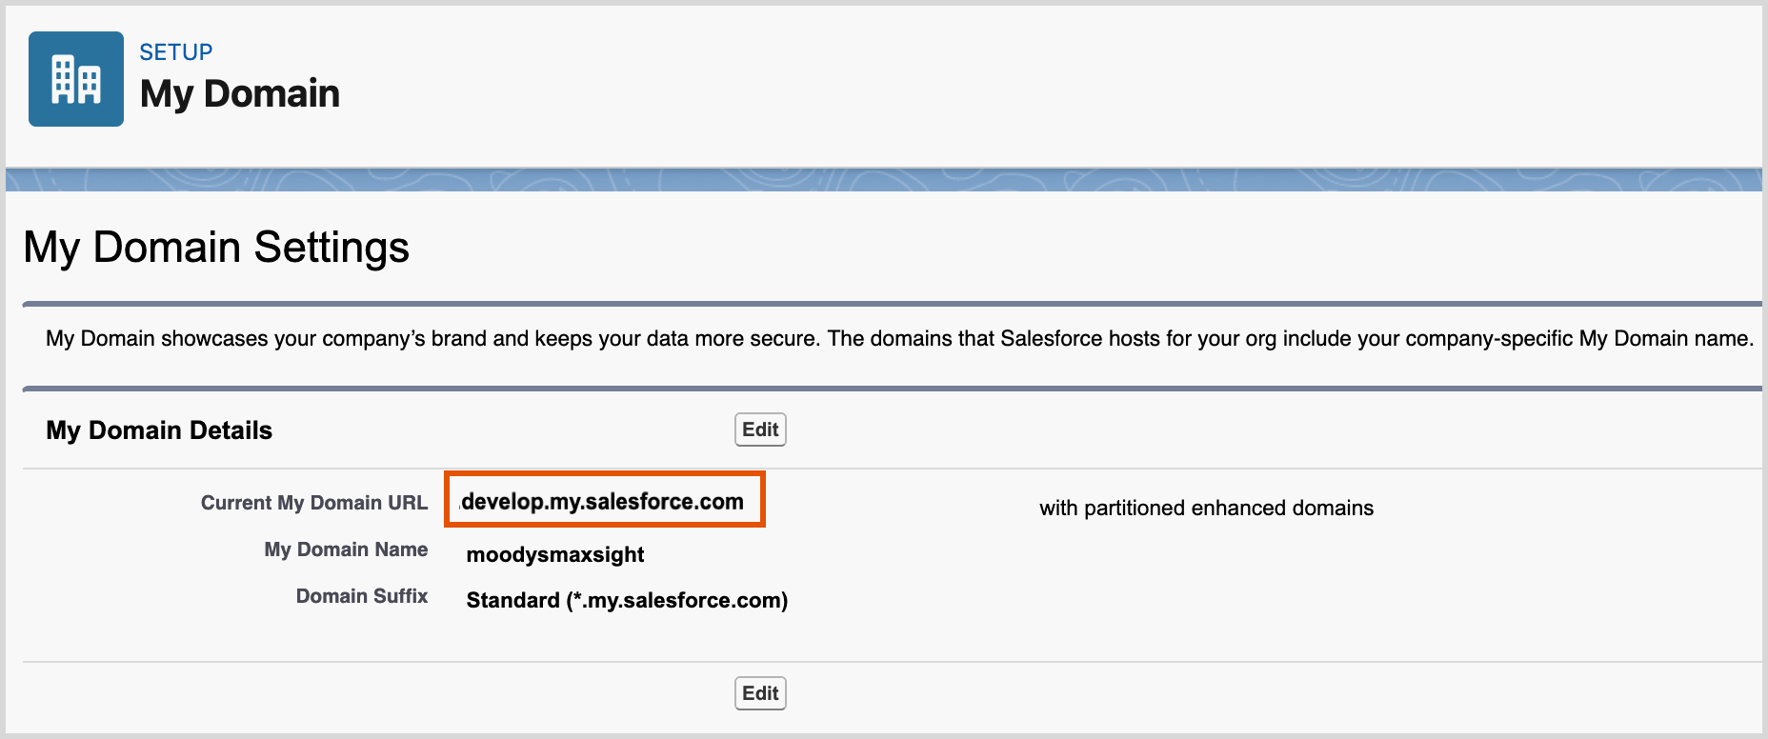Click the partitioned enhanced domains text
Image resolution: width=1768 pixels, height=739 pixels.
[1205, 508]
